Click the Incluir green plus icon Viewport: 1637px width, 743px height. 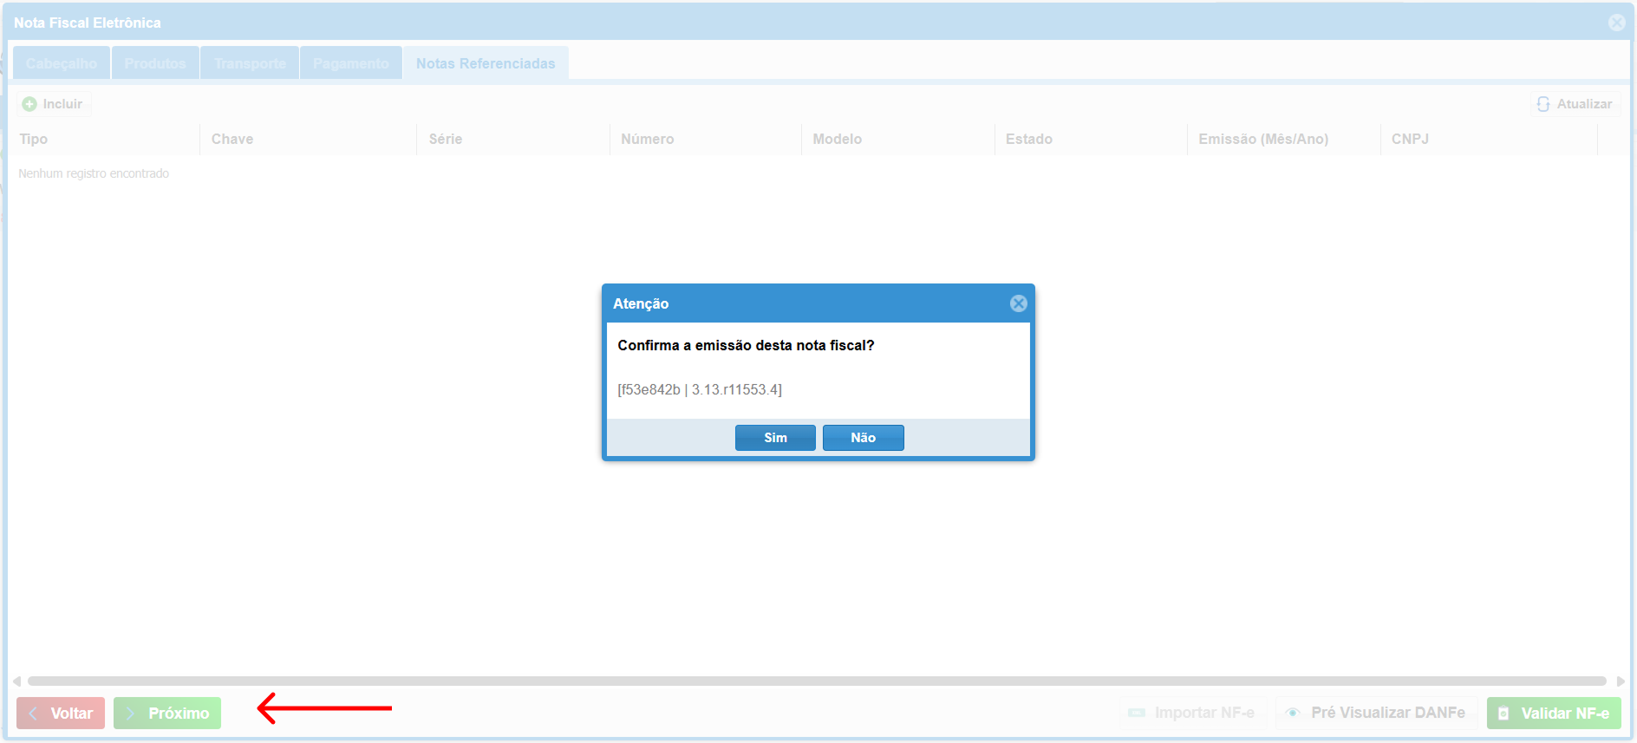click(29, 104)
